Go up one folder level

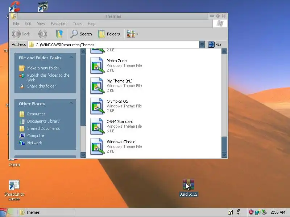[x=59, y=34]
